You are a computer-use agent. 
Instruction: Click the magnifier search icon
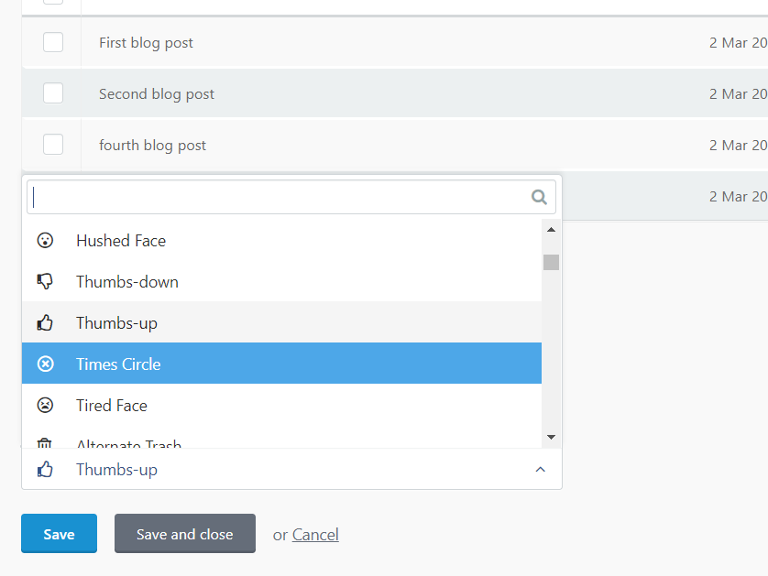tap(539, 197)
